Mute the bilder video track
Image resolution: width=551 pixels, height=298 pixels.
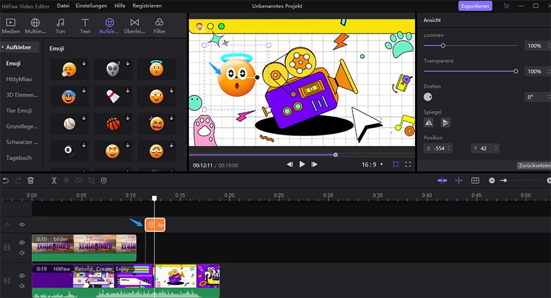22,253
